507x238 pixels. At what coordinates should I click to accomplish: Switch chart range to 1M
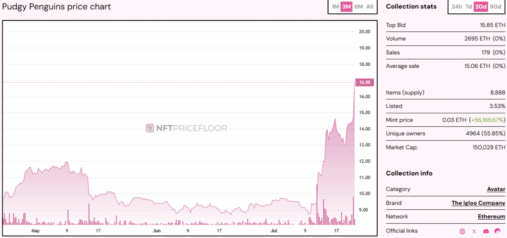(x=335, y=7)
